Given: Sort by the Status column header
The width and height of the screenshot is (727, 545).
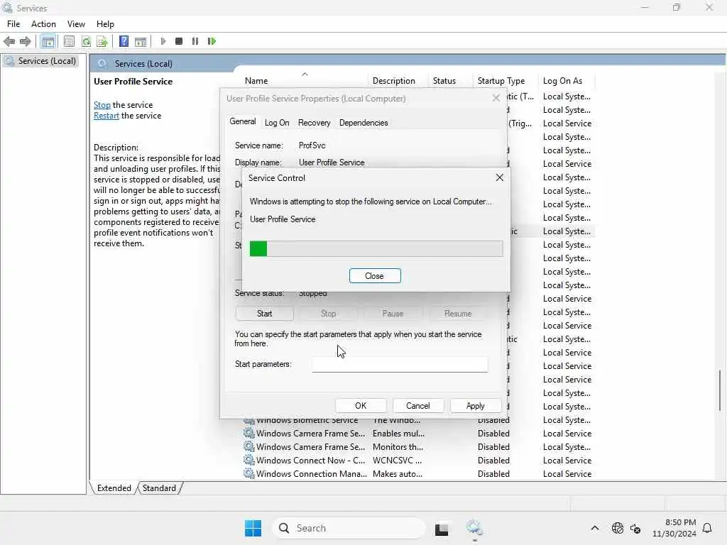Looking at the screenshot, I should click(x=444, y=81).
